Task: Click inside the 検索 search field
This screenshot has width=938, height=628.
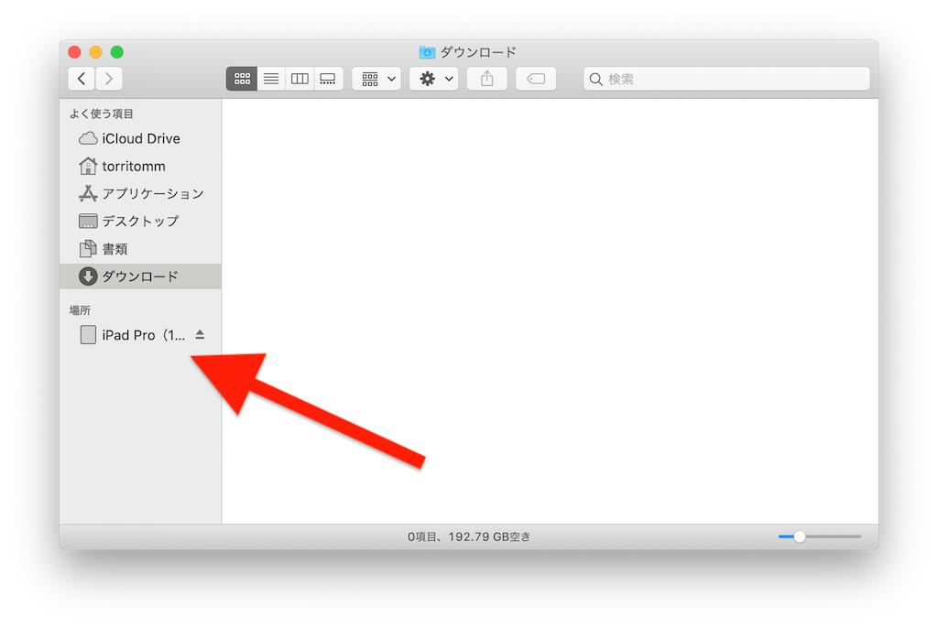Action: (x=726, y=78)
